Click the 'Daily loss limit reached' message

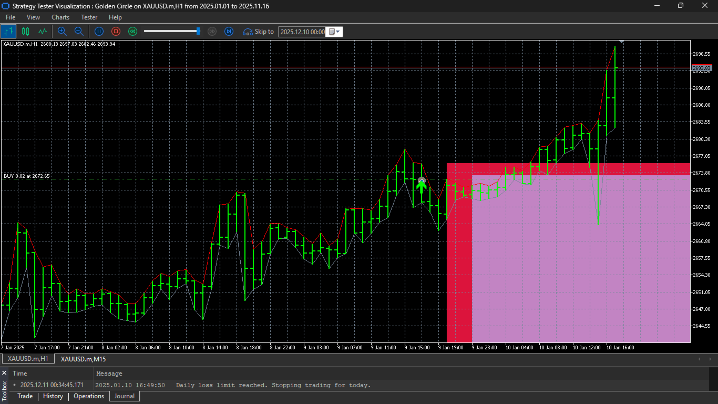[x=273, y=385]
